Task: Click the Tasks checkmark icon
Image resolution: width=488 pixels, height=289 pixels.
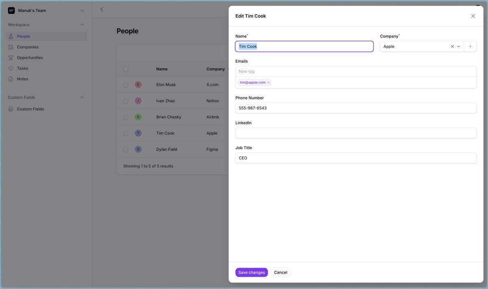Action: click(x=11, y=68)
